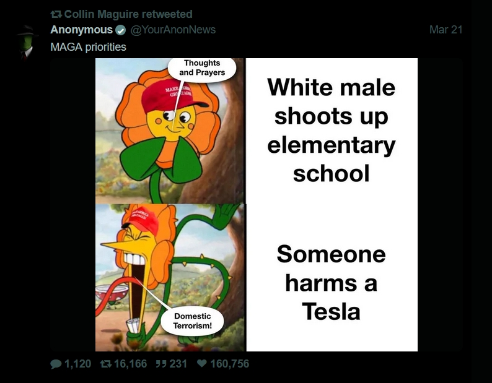The height and width of the screenshot is (383, 492).
Task: Click the verified checkmark badge beside Anonymous
Action: pyautogui.click(x=120, y=30)
